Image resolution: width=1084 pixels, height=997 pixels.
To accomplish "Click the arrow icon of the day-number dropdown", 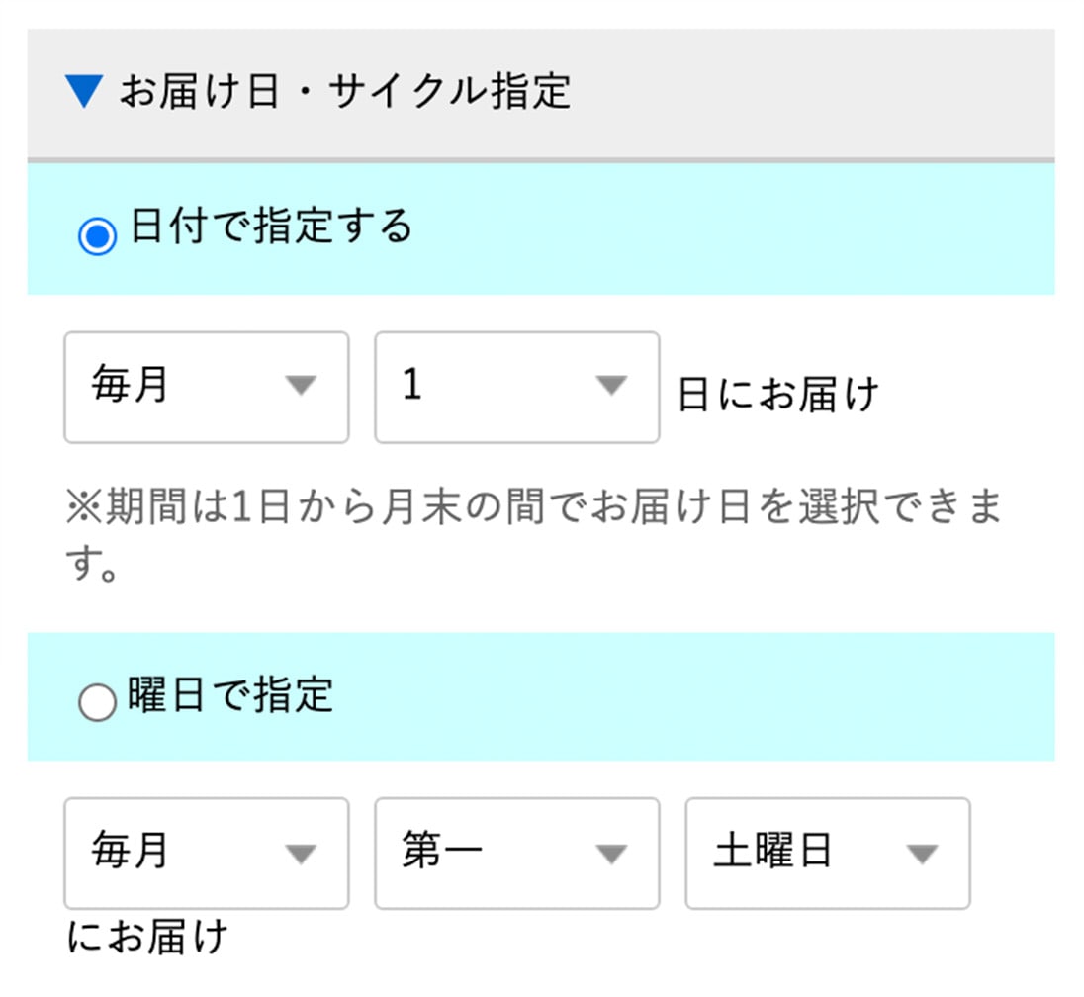I will point(612,386).
